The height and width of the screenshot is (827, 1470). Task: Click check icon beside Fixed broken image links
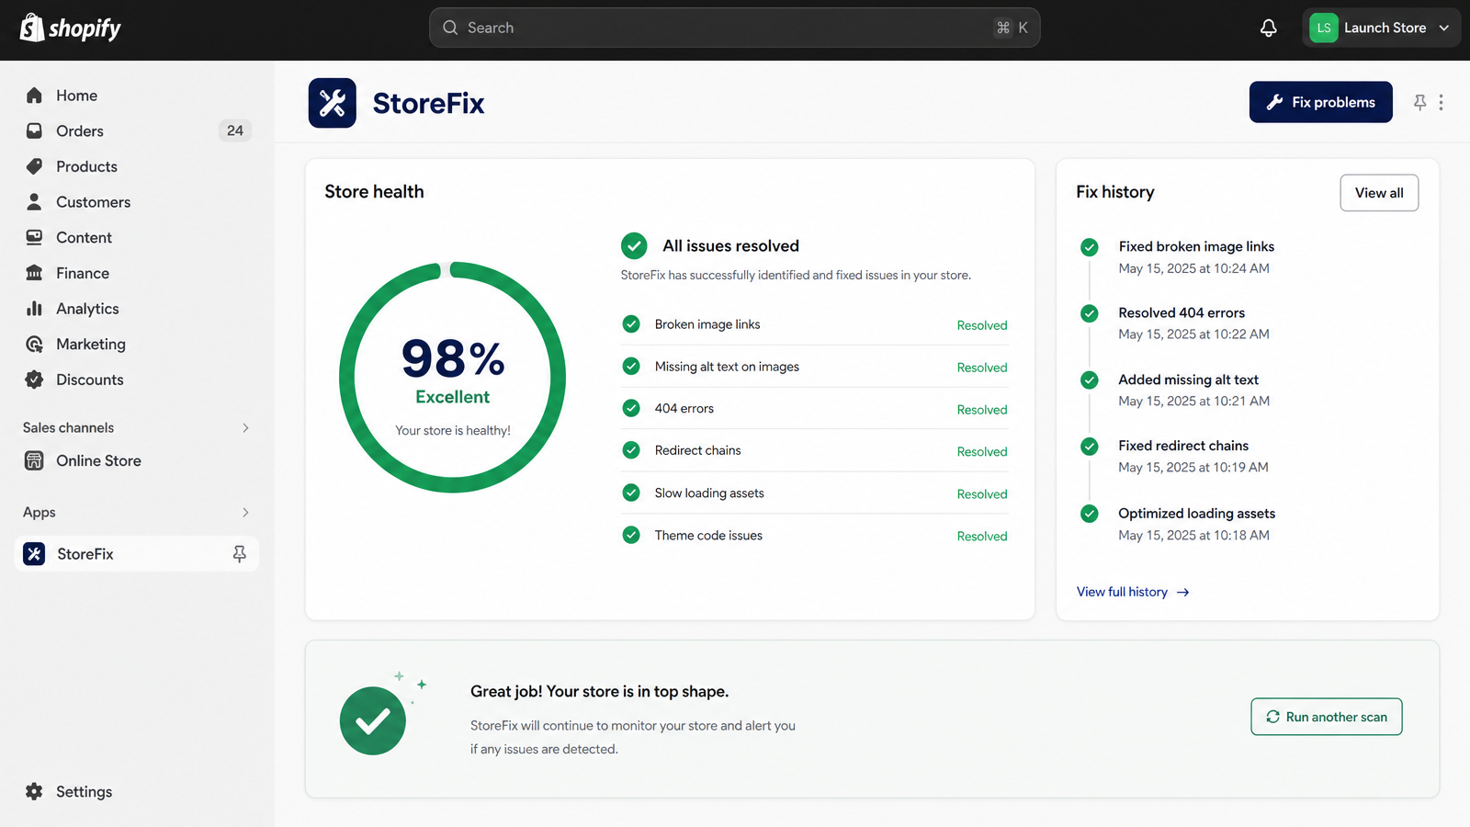click(x=1090, y=247)
